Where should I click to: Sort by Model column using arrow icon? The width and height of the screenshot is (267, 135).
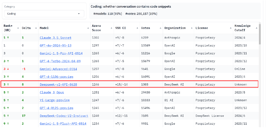click(88, 28)
